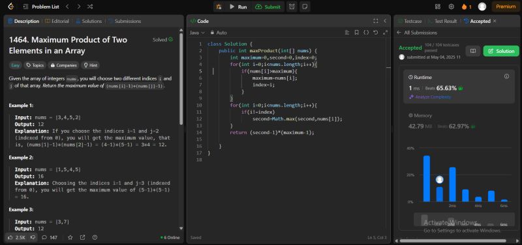Go to next problem arrow
This screenshot has width=522, height=245.
click(78, 7)
